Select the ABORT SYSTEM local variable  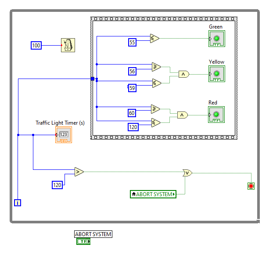(x=153, y=194)
